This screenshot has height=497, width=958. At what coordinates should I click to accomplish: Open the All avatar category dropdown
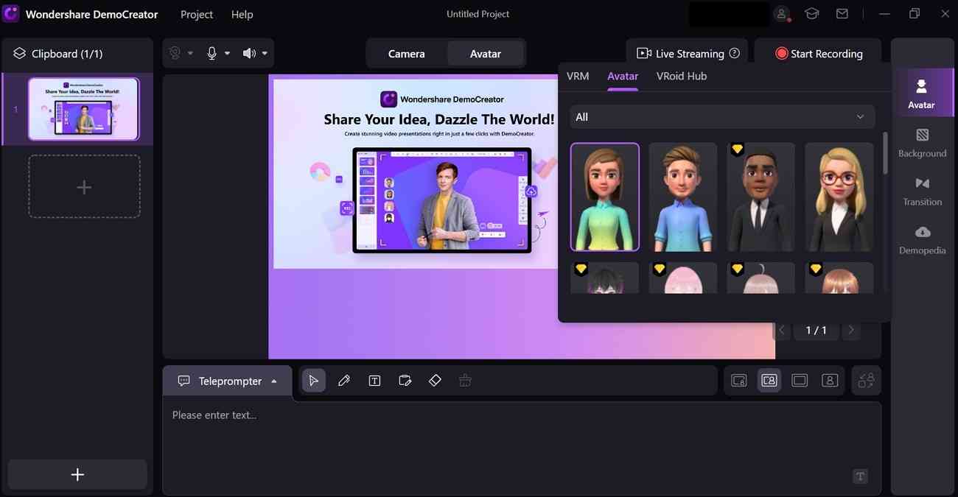coord(722,117)
